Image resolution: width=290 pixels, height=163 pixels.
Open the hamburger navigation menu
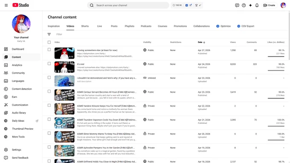(x=6, y=5)
